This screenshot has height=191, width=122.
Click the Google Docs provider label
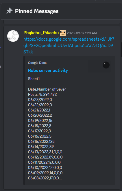click(37, 63)
